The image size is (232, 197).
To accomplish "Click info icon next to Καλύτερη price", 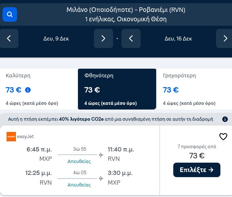I will 28,90.
